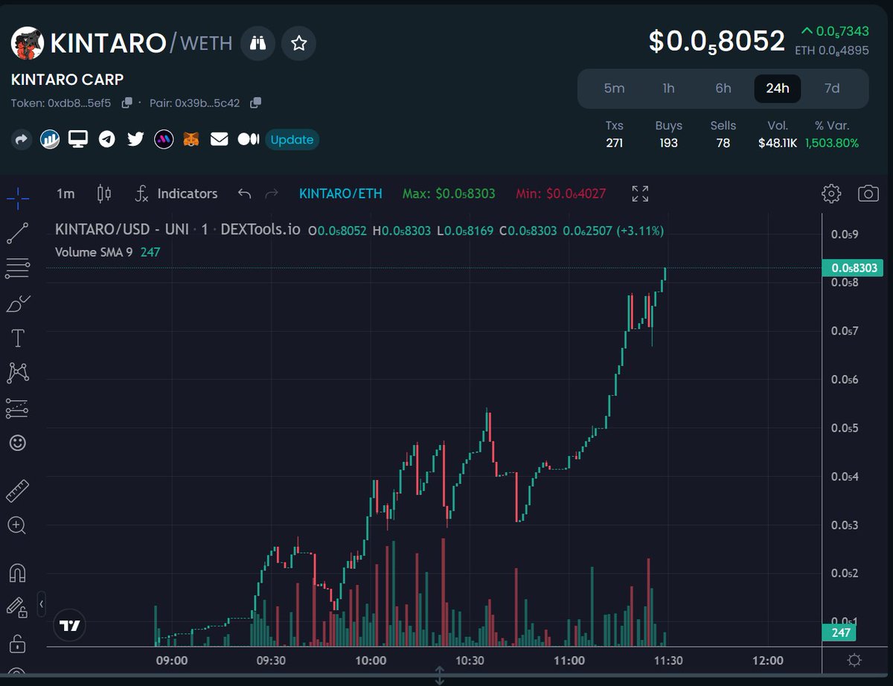The image size is (893, 686).
Task: Enter fullscreen chart mode
Action: tap(640, 193)
